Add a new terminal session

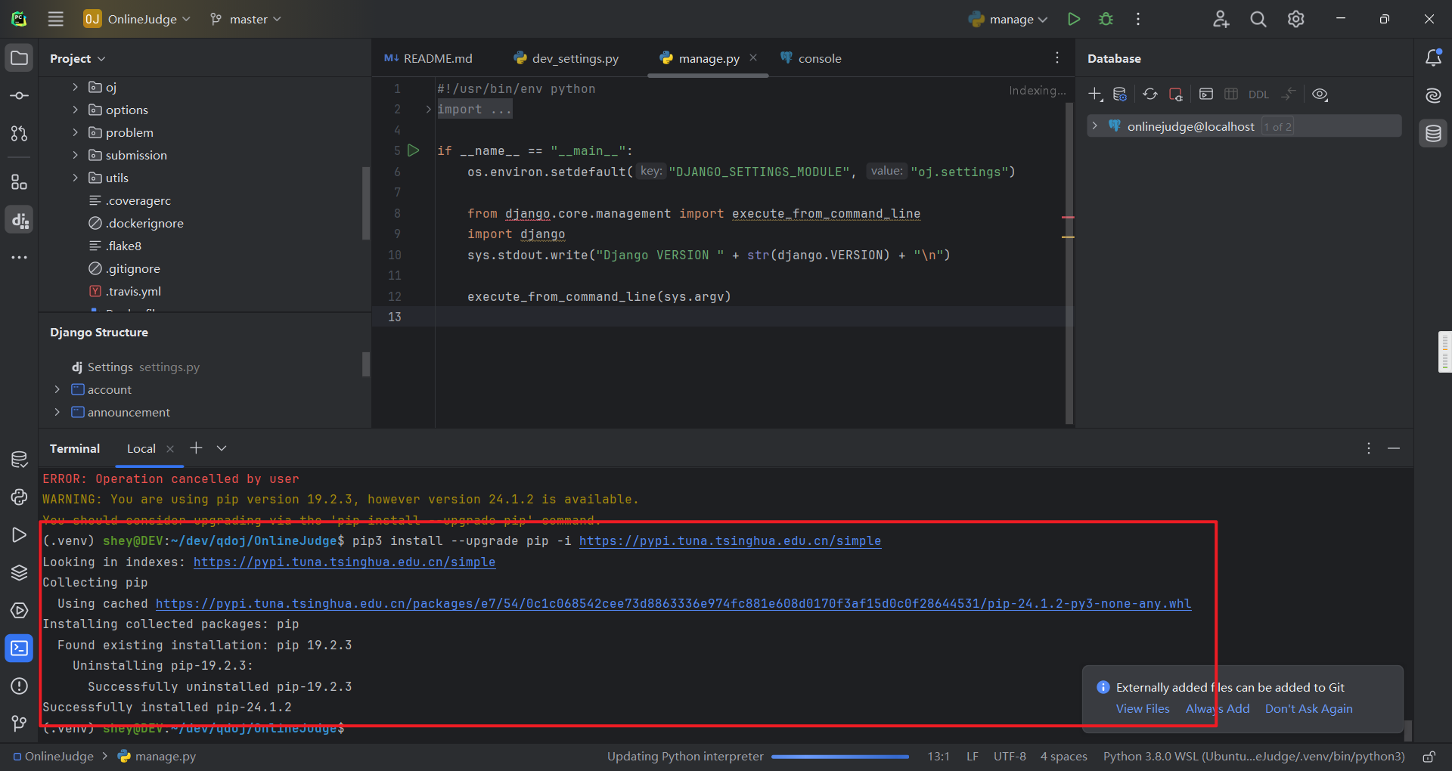196,448
